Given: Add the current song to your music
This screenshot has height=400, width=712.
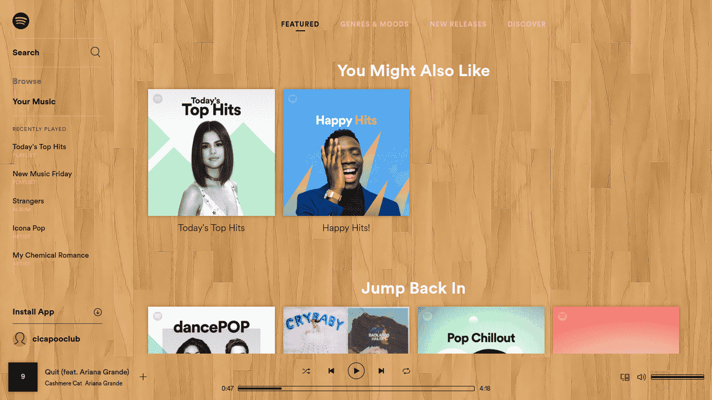Looking at the screenshot, I should coord(143,377).
